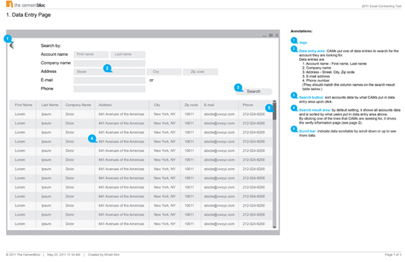Click the blue annotation marker 1 badge
This screenshot has width=405, height=262.
tap(7, 38)
